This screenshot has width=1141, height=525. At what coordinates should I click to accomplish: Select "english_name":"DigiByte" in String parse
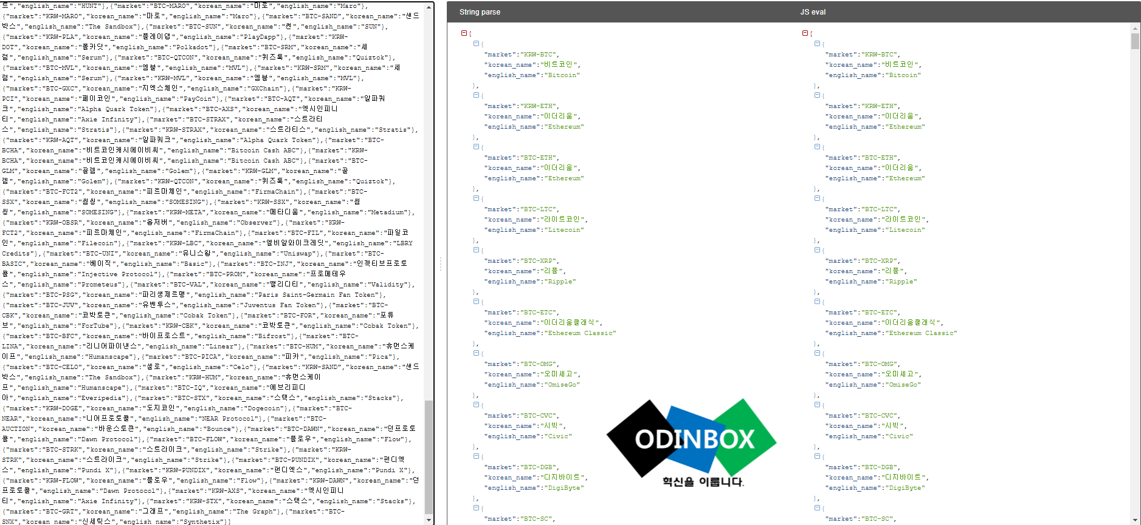534,488
